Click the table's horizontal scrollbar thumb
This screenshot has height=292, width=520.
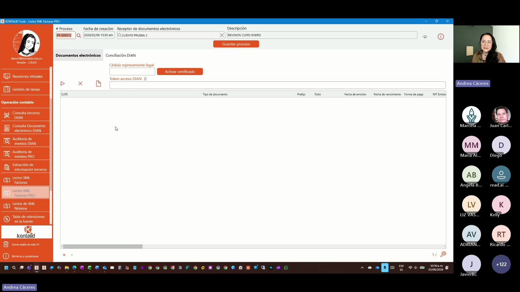103,247
